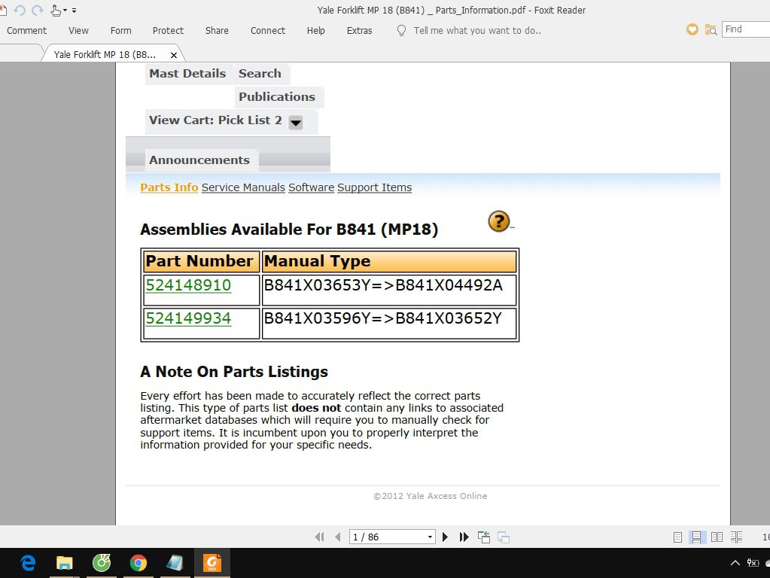
Task: Click the Manual Type column header
Action: pos(389,261)
